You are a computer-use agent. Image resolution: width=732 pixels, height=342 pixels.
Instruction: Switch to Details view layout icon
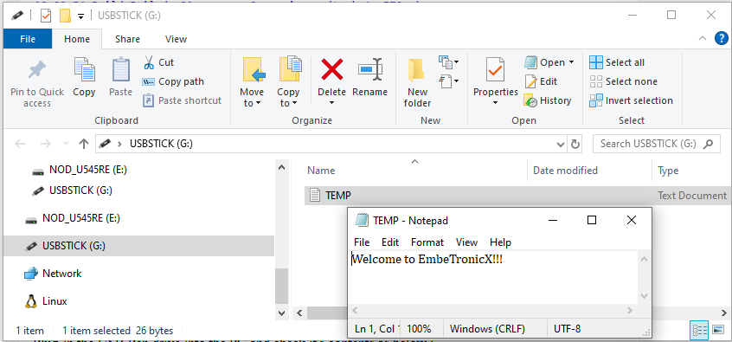tap(700, 330)
